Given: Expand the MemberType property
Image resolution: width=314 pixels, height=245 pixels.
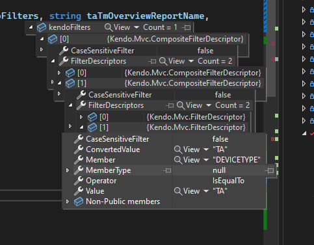Looking at the screenshot, I should [68, 170].
